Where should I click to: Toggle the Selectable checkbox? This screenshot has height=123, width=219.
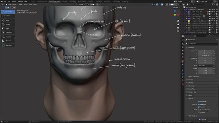pos(199,102)
